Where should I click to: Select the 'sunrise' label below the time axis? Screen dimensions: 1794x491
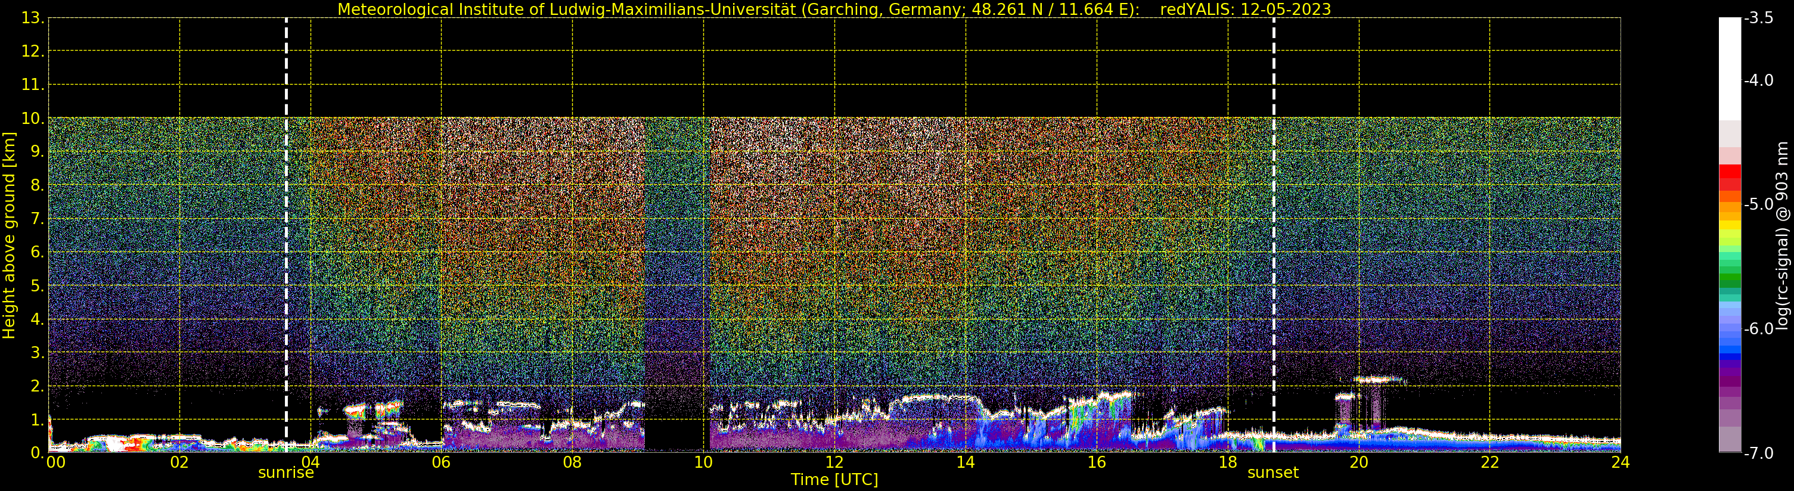(285, 473)
